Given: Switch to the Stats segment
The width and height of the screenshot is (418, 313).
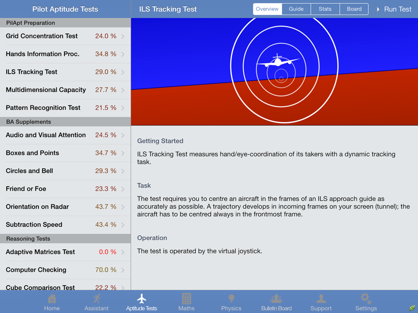Looking at the screenshot, I should (x=325, y=9).
